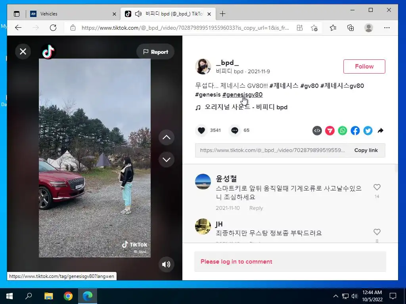This screenshot has height=304, width=406.
Task: Follow the _bpd_ account
Action: pyautogui.click(x=364, y=66)
